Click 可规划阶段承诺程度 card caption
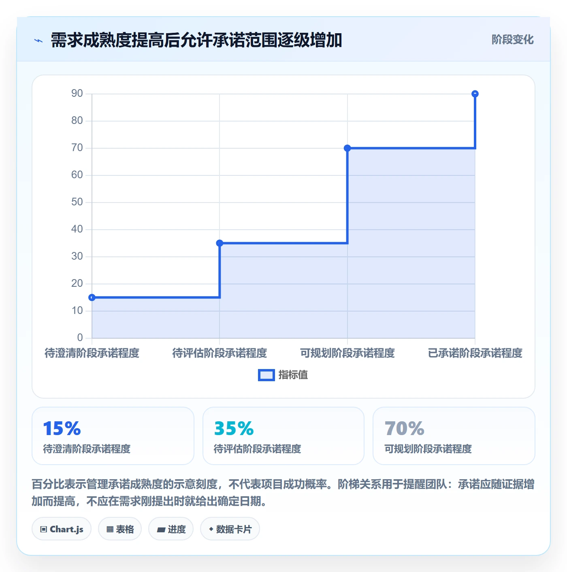567x572 pixels. (x=428, y=449)
